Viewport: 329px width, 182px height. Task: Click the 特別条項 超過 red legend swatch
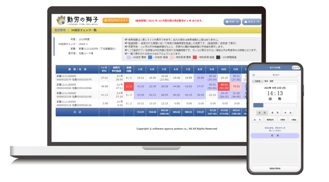coord(195,57)
